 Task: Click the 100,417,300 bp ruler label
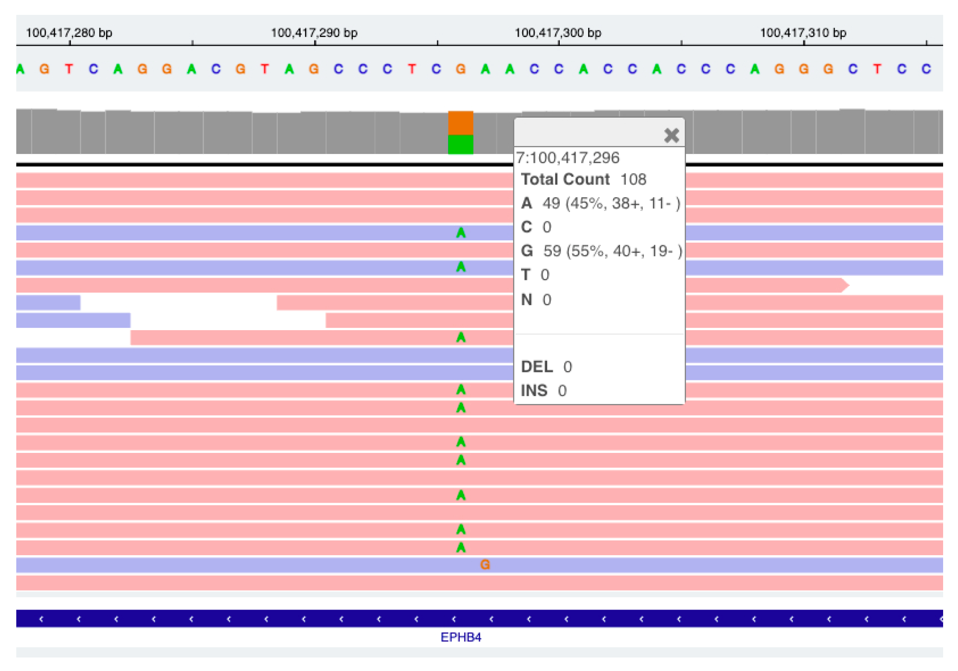pyautogui.click(x=558, y=33)
